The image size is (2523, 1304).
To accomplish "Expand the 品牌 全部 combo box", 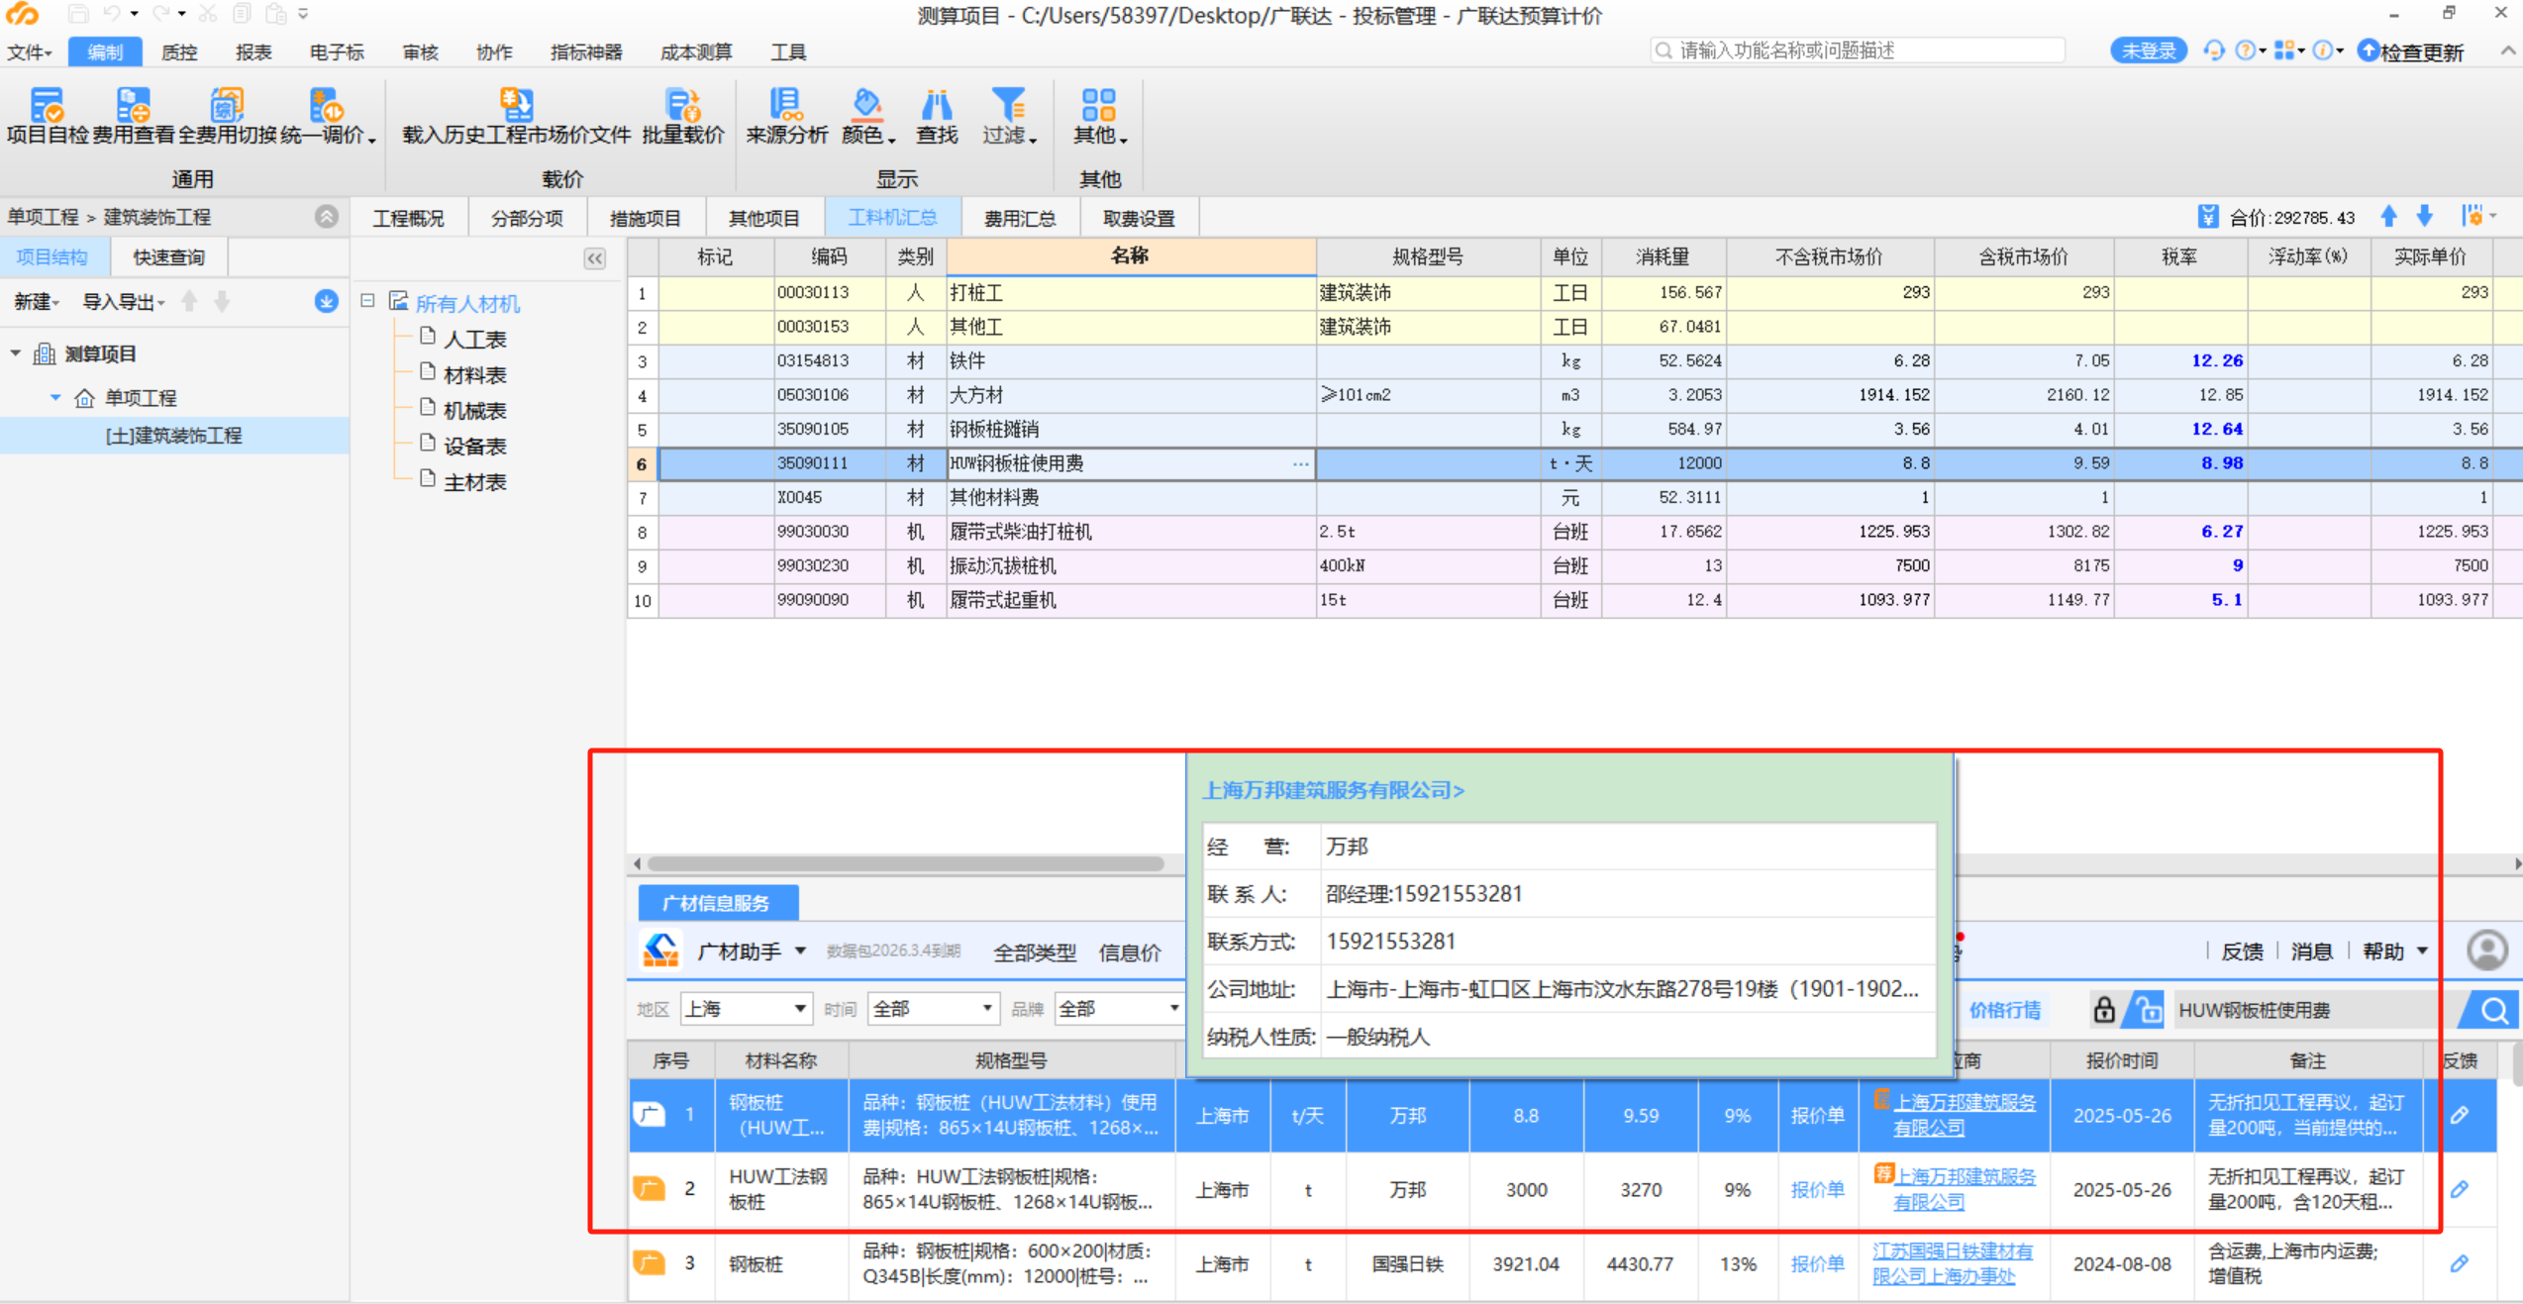I will coord(1173,1009).
